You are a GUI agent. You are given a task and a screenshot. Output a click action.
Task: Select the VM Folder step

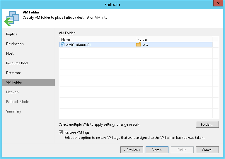point(14,82)
